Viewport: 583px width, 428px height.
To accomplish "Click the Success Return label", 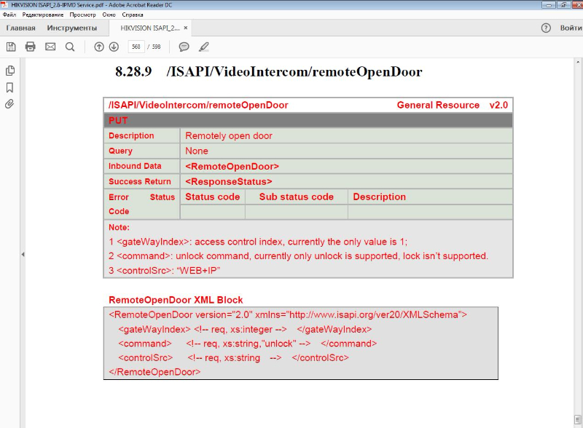I will (x=140, y=182).
